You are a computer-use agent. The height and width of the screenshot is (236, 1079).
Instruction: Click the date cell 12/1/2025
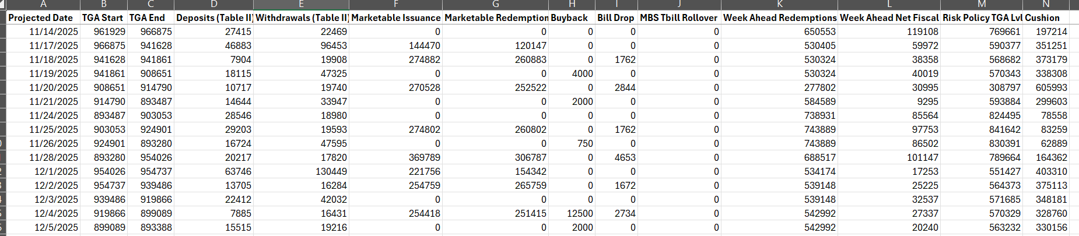coord(43,171)
